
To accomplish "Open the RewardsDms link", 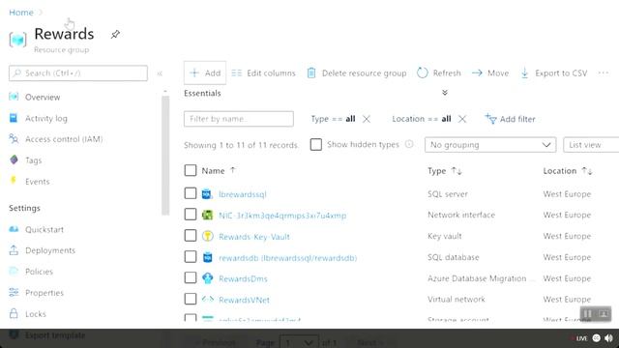I will 243,278.
